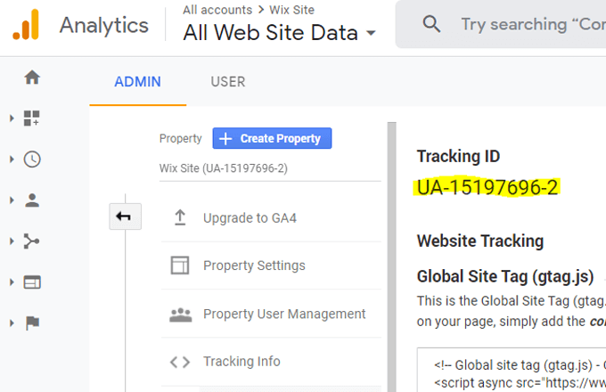Go to Home via sidebar house icon
606x392 pixels.
[x=32, y=78]
